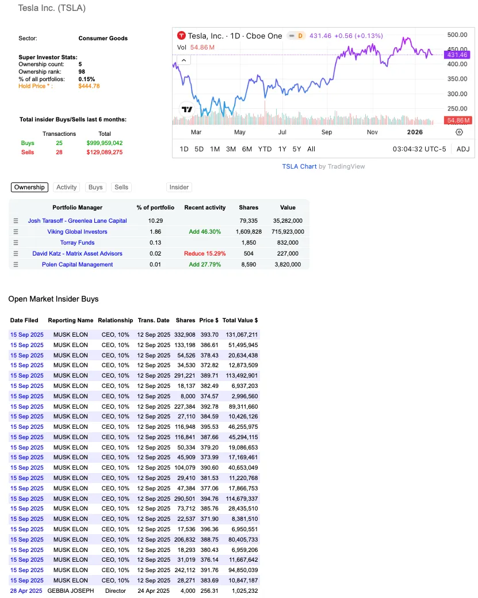Click the TradingView logo on the chart

pyautogui.click(x=187, y=109)
